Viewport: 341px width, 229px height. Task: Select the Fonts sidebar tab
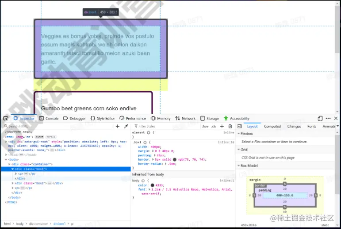312,126
